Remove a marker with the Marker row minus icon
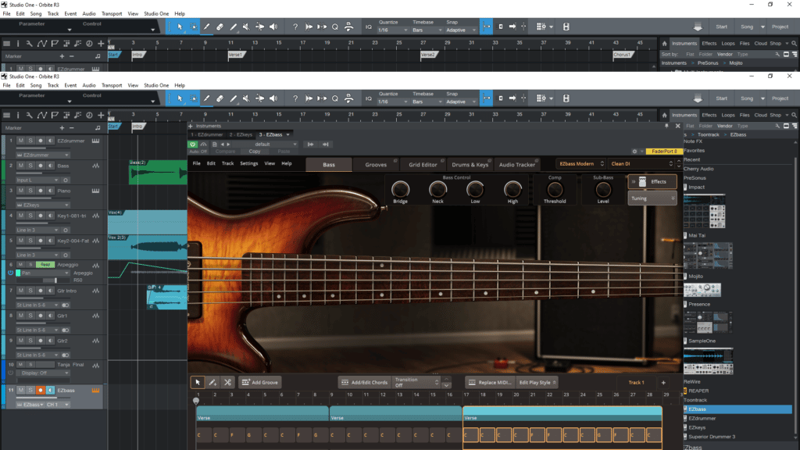The image size is (800, 450). point(71,128)
